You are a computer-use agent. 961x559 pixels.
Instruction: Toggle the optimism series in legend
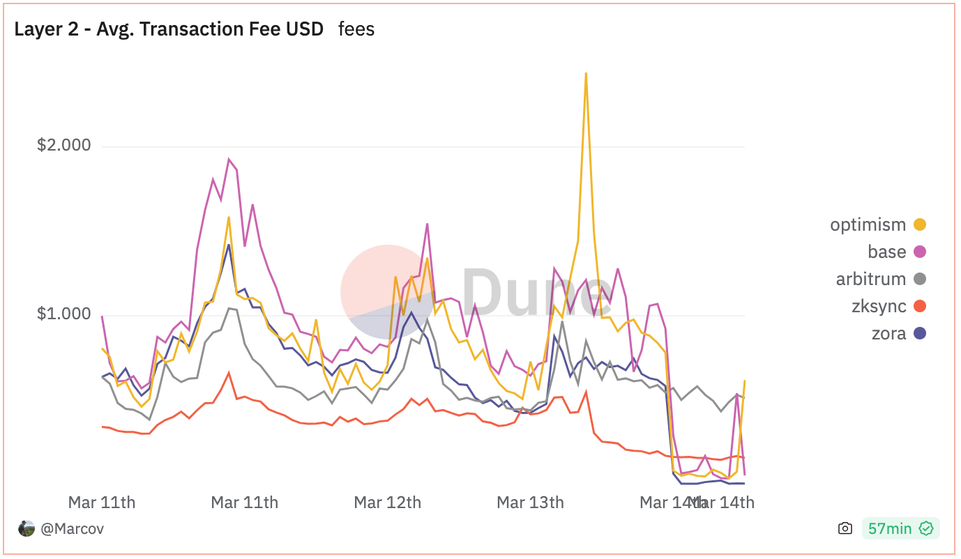click(x=868, y=224)
